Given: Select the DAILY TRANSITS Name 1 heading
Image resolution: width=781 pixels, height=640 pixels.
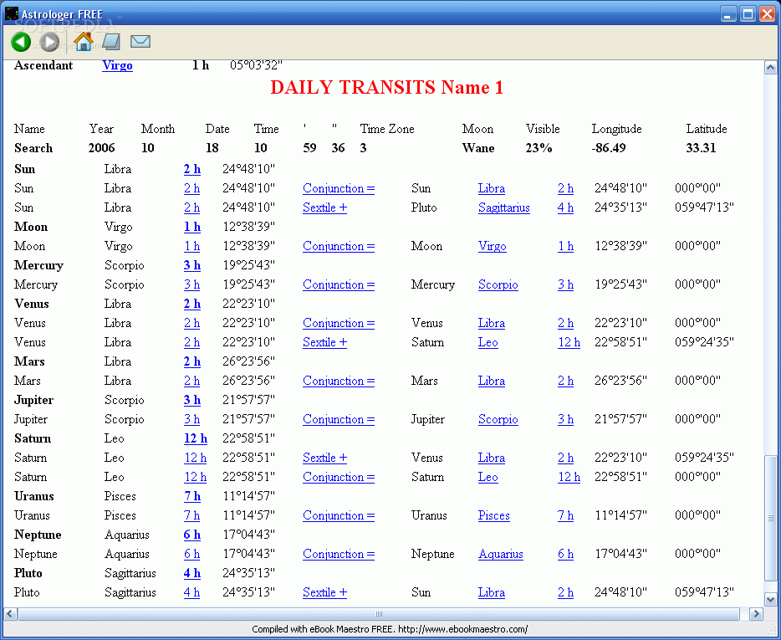Looking at the screenshot, I should 387,87.
